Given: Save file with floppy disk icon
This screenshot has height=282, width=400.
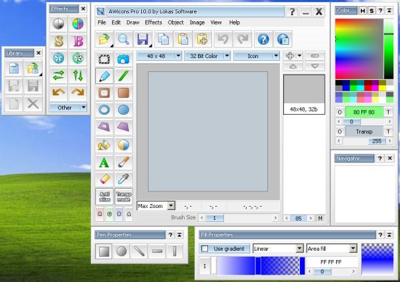Looking at the screenshot, I should point(143,39).
